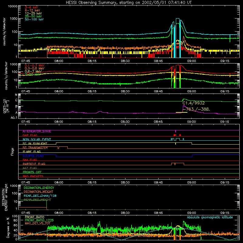The width and height of the screenshot is (243, 243).
Task: Click the FRONTS_OFF flag label
Action: click(x=32, y=172)
